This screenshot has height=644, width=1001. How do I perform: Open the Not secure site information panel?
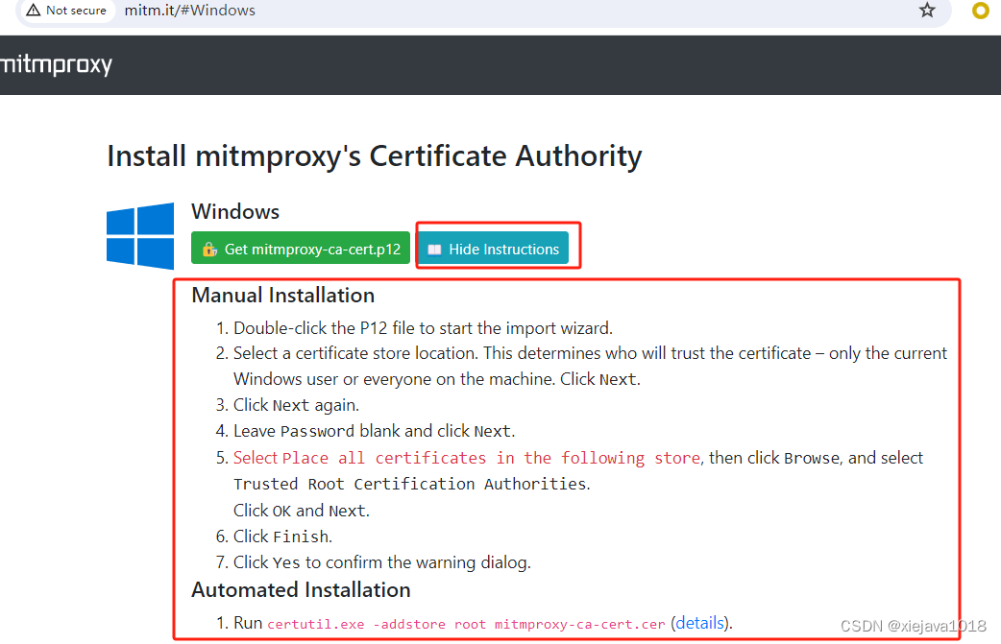point(65,11)
